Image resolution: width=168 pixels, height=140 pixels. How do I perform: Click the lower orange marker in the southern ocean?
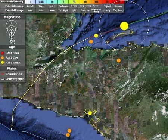68,135
